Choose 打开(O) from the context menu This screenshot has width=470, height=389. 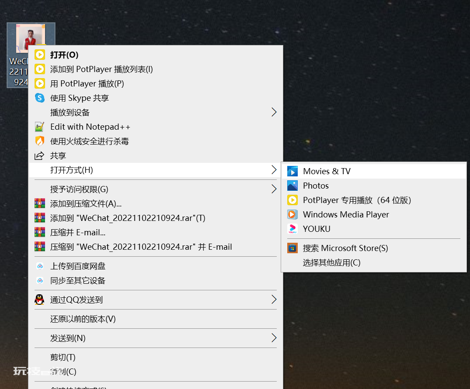pyautogui.click(x=156, y=55)
